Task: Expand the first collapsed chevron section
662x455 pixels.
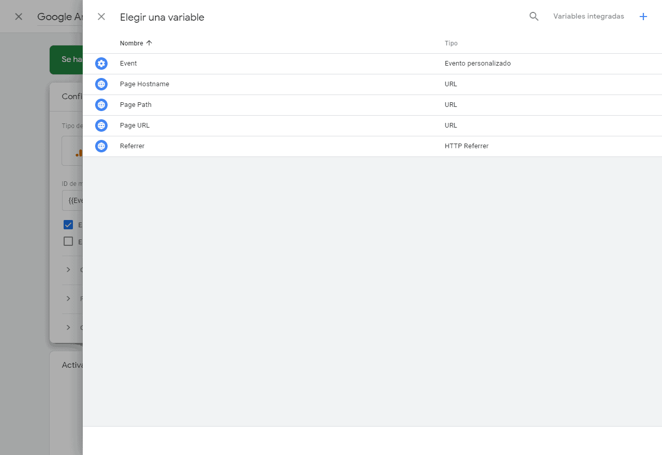Action: (x=68, y=270)
